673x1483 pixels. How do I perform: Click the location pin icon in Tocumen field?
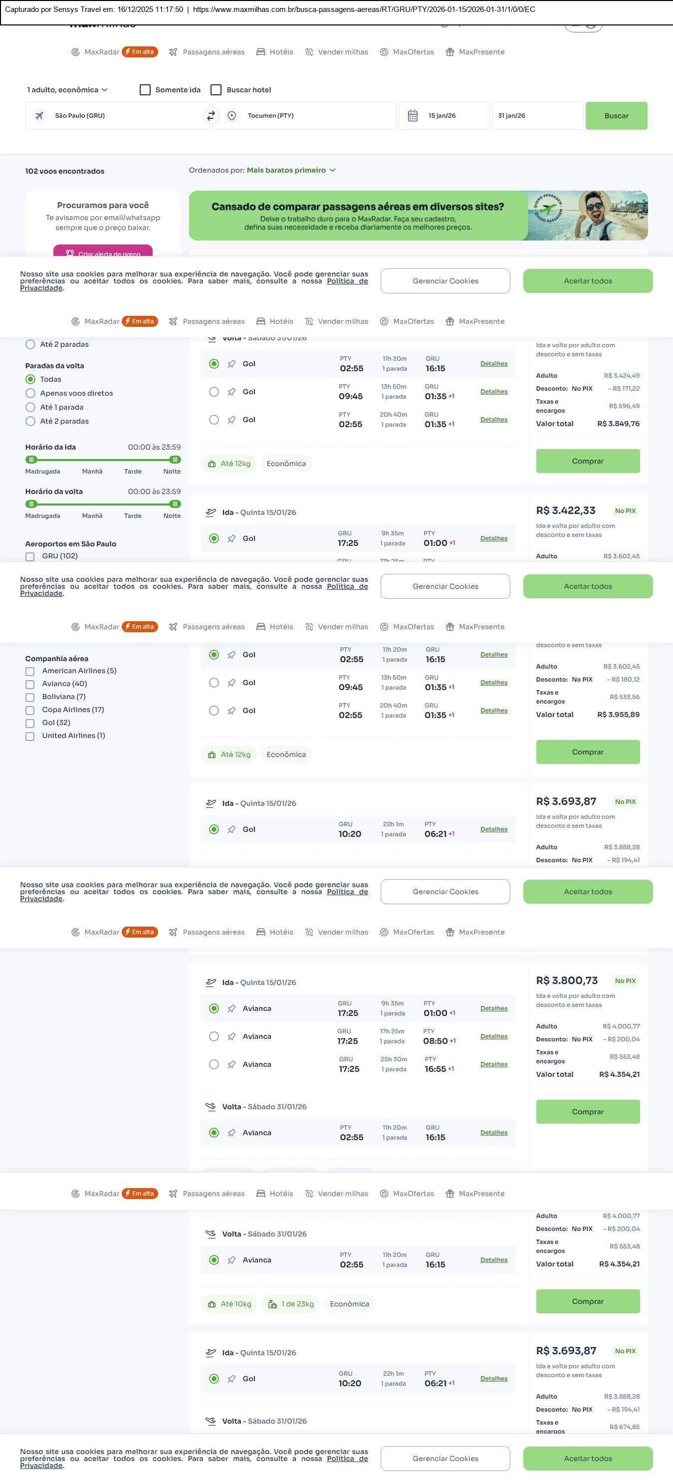(x=231, y=116)
